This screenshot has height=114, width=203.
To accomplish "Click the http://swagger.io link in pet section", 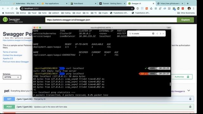I will [178, 91].
